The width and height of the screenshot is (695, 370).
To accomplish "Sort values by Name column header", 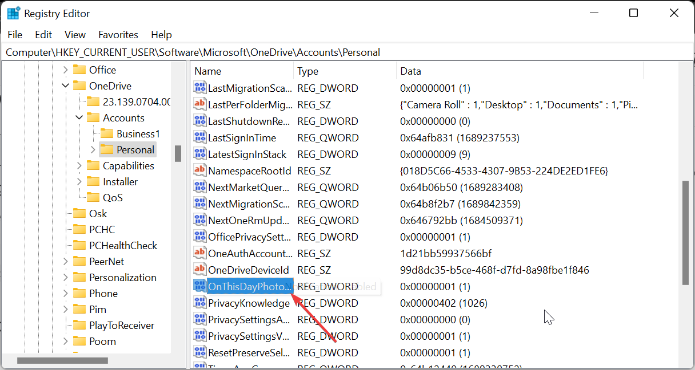I will [x=242, y=71].
